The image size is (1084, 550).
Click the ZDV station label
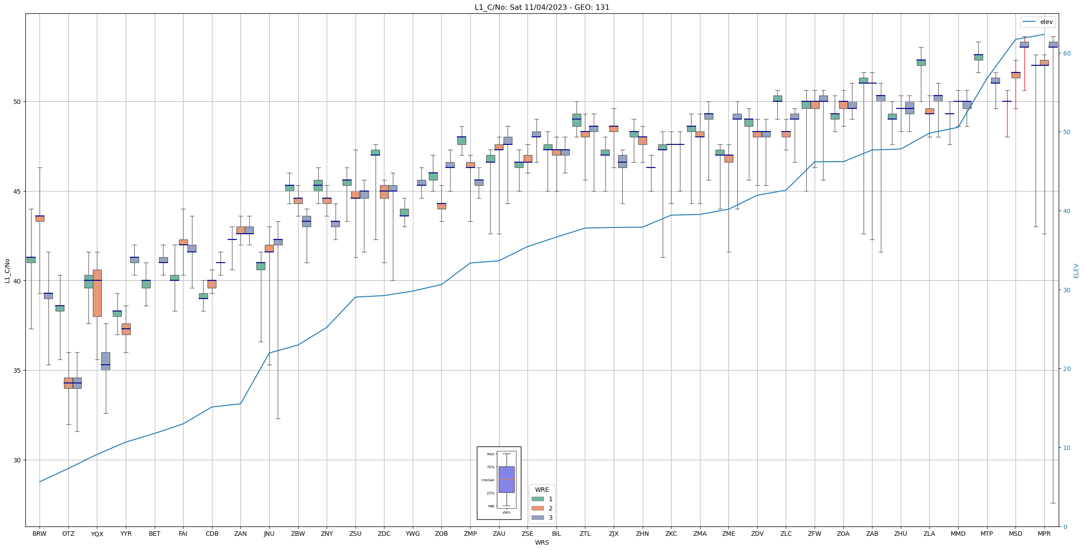757,534
